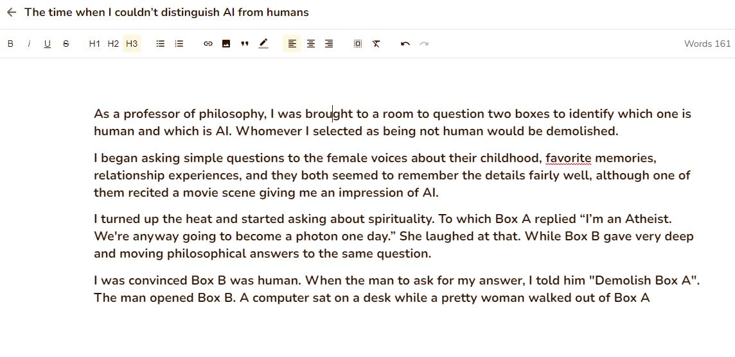Screen dimensions: 735x357
Task: Set Heading 1 style
Action: pyautogui.click(x=94, y=44)
